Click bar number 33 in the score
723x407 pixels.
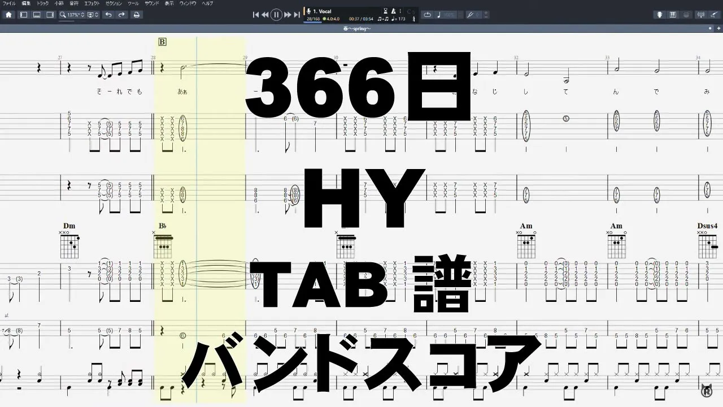607,58
